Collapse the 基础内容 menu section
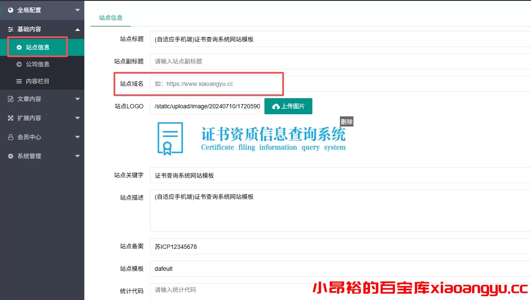Image resolution: width=531 pixels, height=300 pixels. click(x=77, y=29)
